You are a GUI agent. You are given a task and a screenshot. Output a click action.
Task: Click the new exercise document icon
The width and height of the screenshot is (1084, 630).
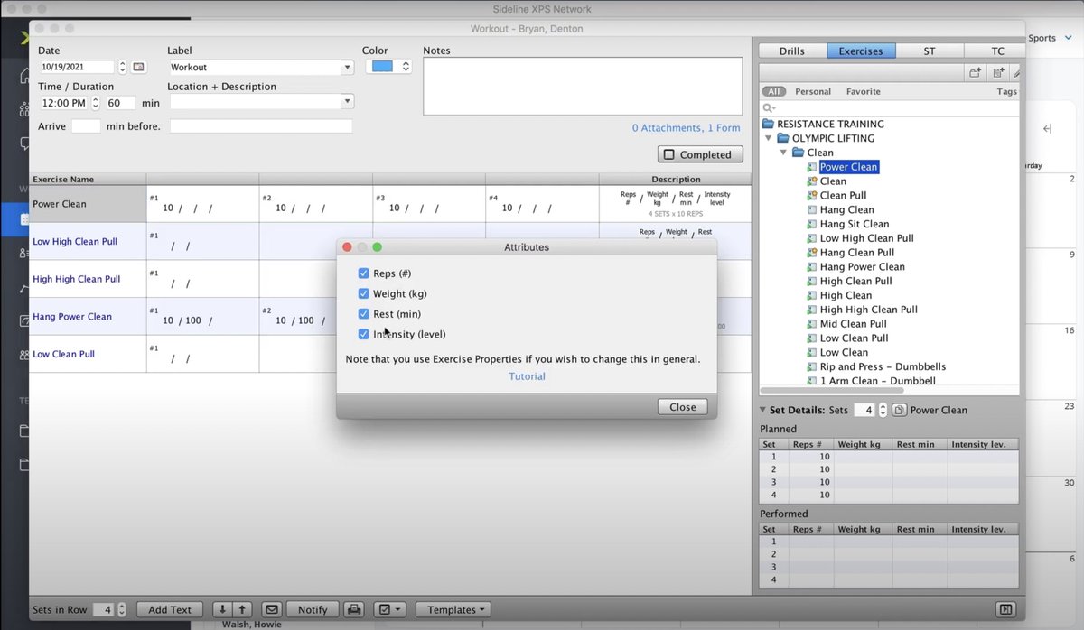click(998, 72)
